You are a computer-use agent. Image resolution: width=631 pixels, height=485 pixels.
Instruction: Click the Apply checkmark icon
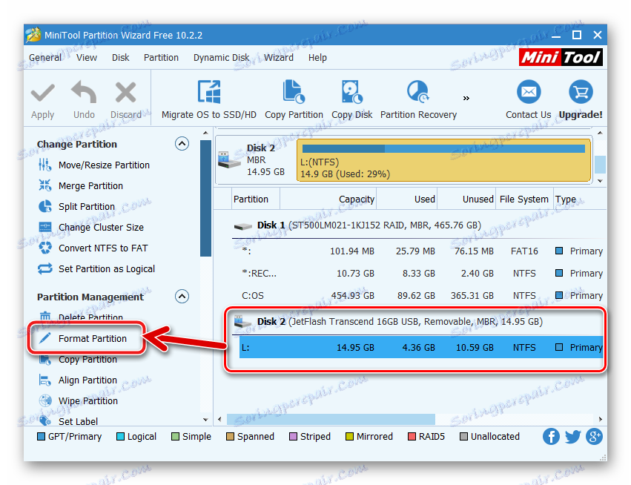tap(43, 93)
